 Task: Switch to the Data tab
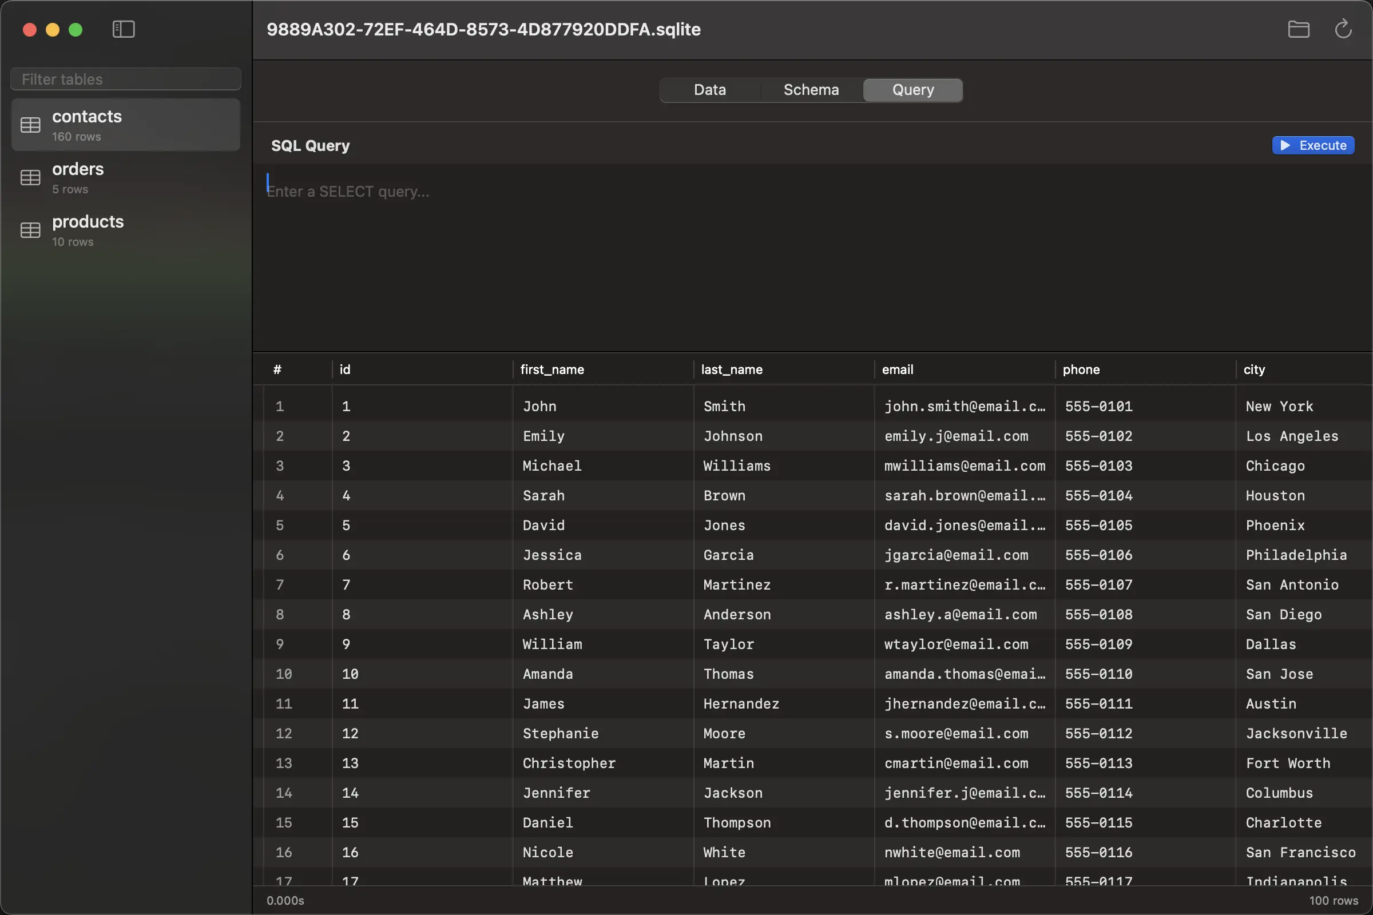710,90
